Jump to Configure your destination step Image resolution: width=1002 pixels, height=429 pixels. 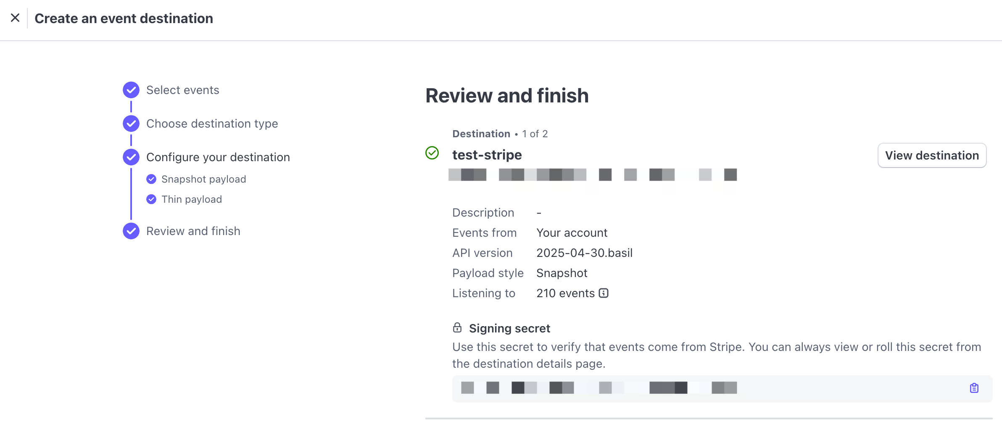218,157
